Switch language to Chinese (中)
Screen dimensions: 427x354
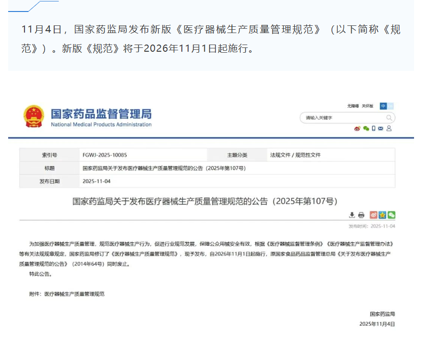click(x=383, y=106)
